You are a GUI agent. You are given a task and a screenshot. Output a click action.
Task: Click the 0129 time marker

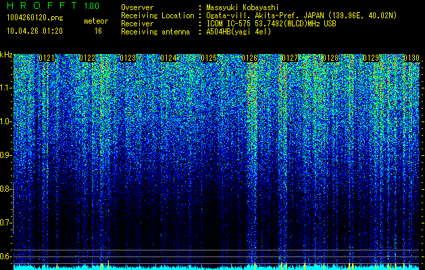[371, 58]
